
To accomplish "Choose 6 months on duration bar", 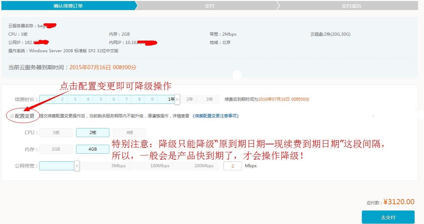I will coord(114,99).
